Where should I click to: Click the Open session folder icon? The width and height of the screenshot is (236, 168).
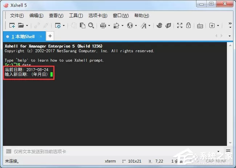(x=21, y=25)
